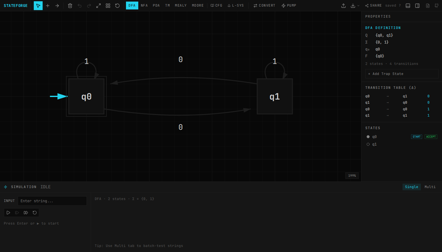The width and height of the screenshot is (442, 252).
Task: Auto-arrange states with the layout icon
Action: pos(108,5)
